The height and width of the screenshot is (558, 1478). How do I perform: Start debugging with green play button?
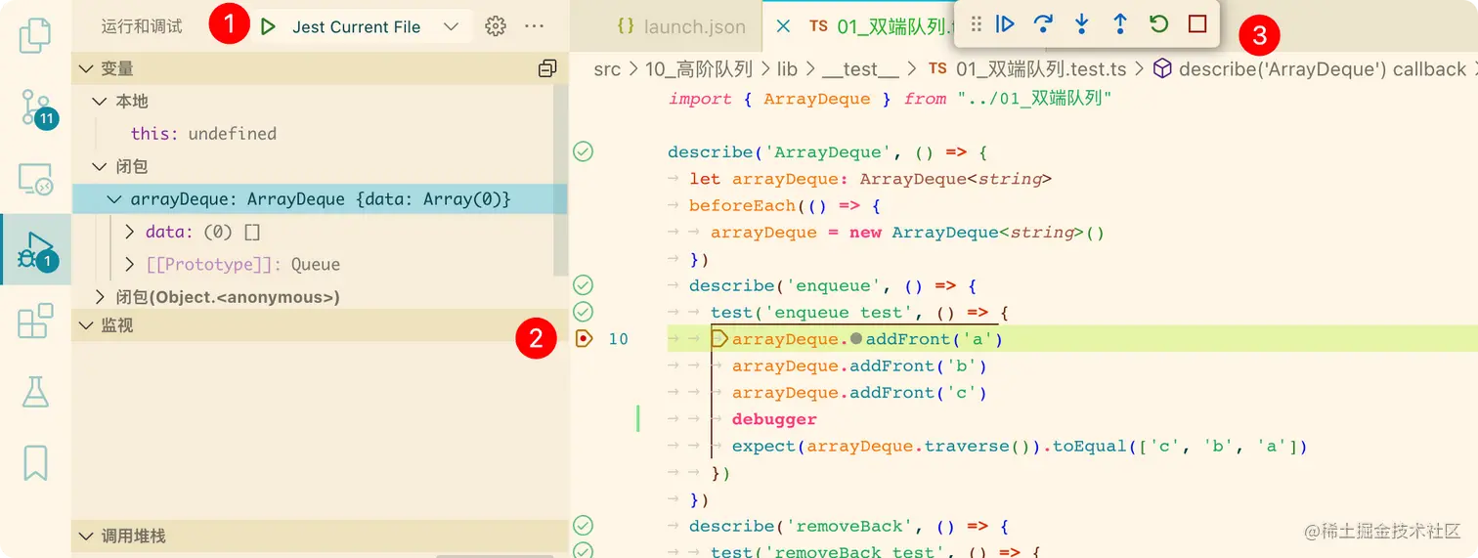point(268,27)
